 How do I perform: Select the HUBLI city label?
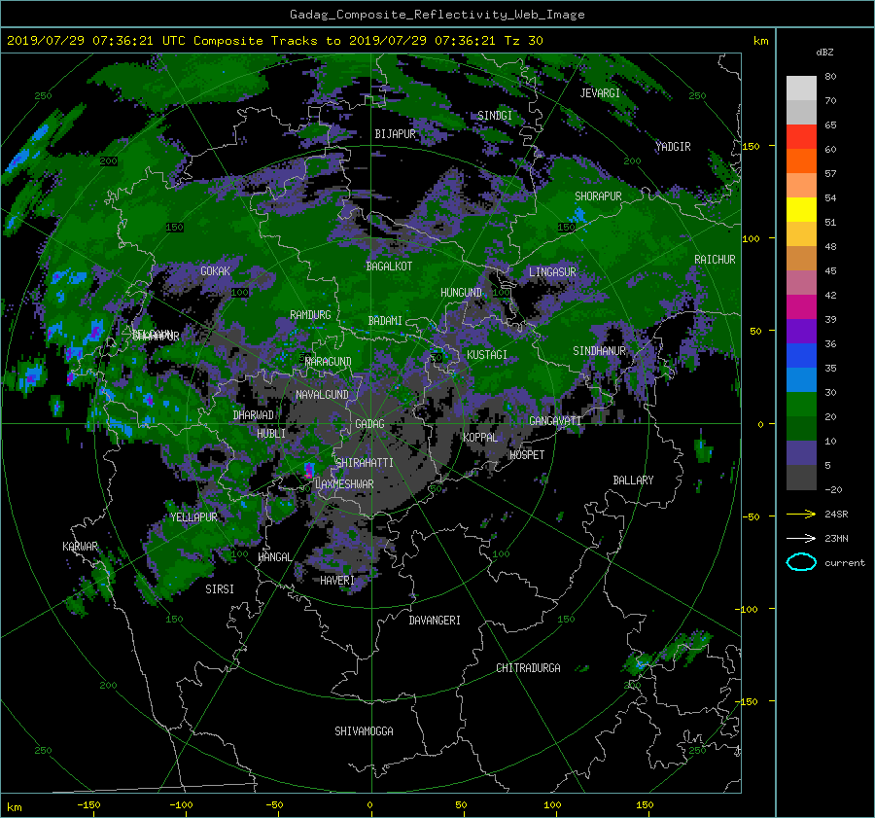point(271,434)
